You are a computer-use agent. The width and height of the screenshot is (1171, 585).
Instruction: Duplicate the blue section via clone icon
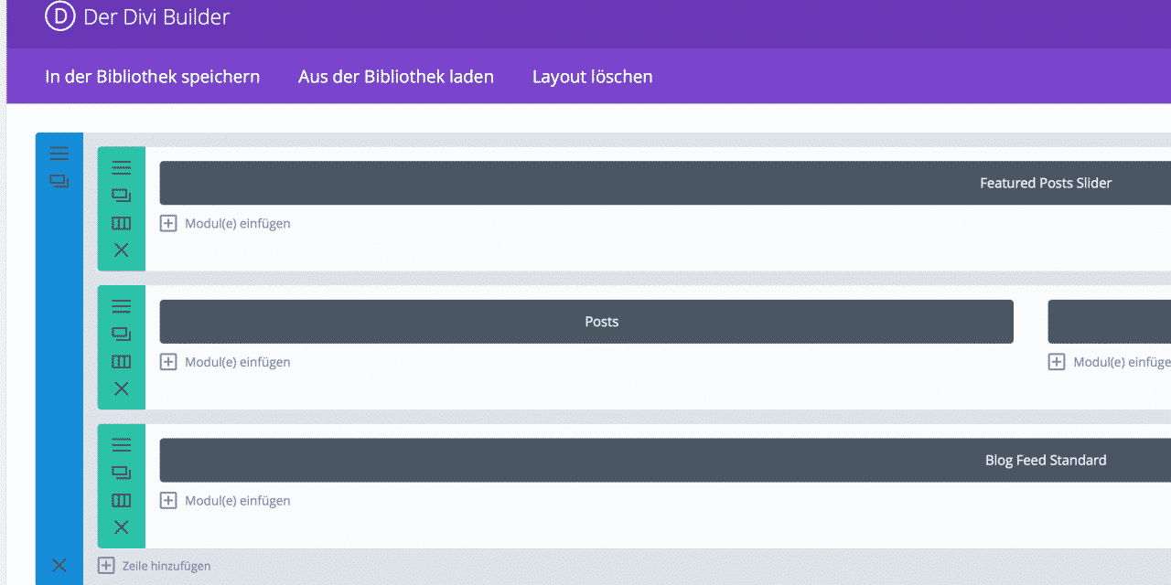click(59, 181)
